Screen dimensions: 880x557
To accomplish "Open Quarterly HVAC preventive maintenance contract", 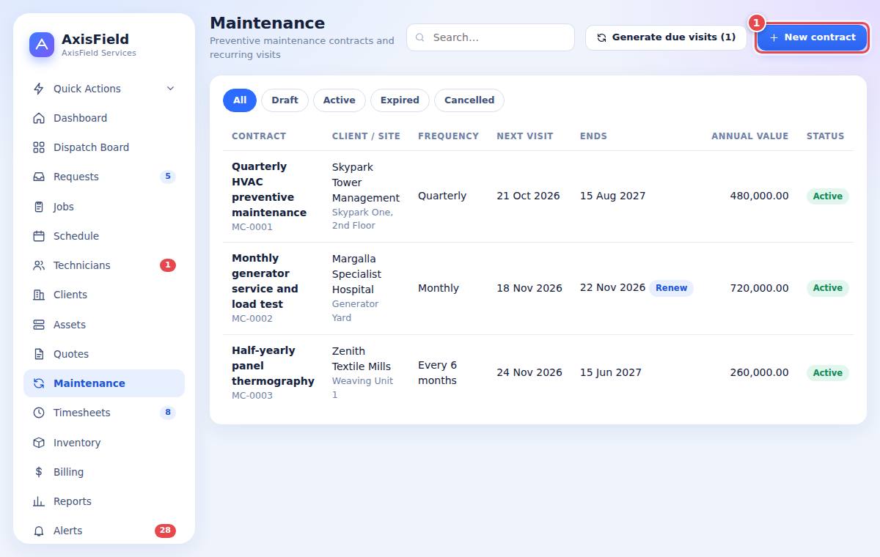I will (269, 189).
